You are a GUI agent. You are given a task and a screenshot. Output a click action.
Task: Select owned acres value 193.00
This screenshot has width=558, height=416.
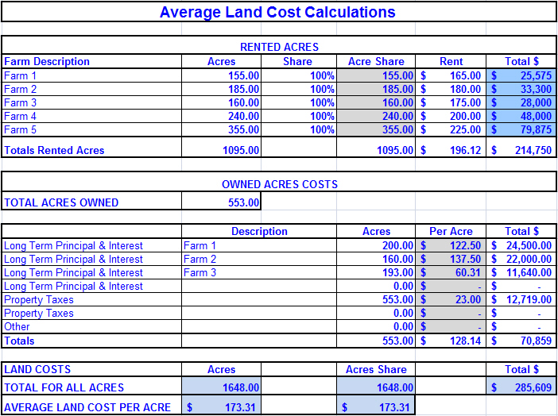point(376,272)
